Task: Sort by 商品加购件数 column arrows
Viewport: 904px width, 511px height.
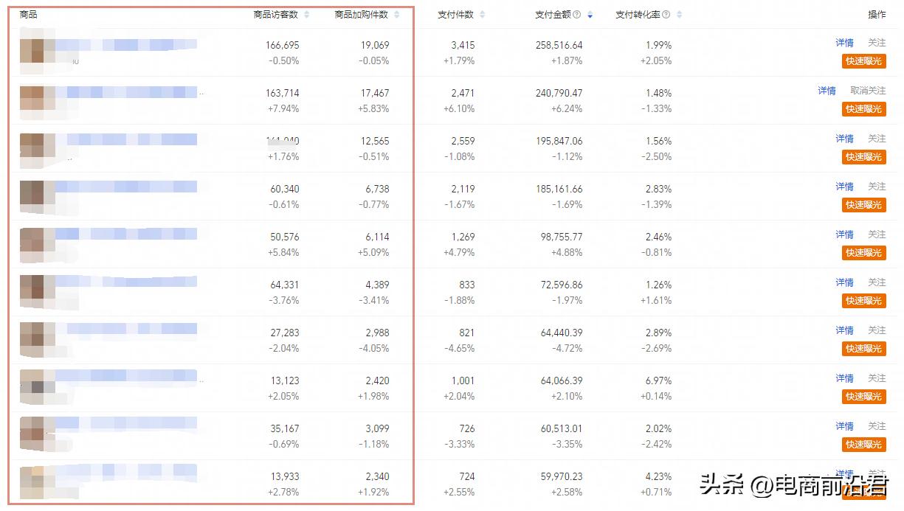Action: click(x=396, y=15)
